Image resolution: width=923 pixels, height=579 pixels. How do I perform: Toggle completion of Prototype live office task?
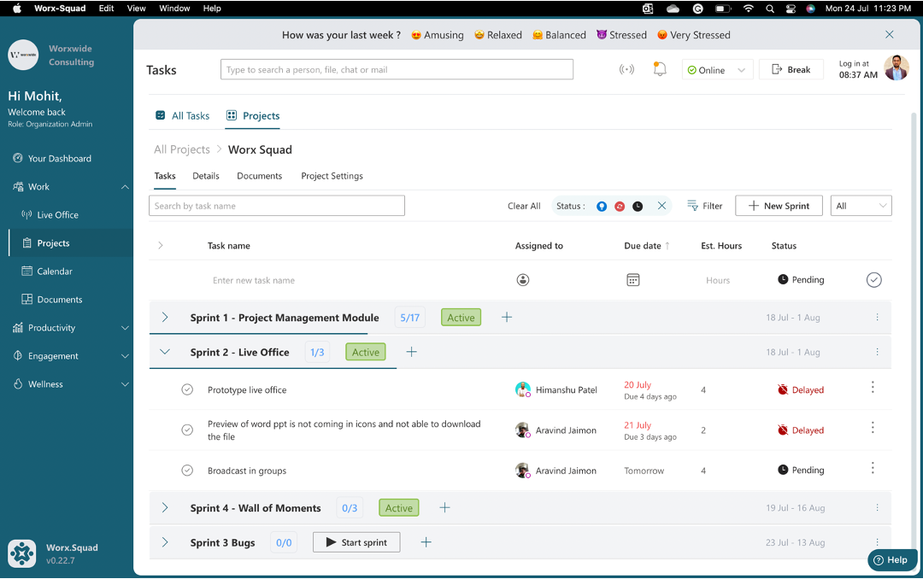pyautogui.click(x=187, y=389)
